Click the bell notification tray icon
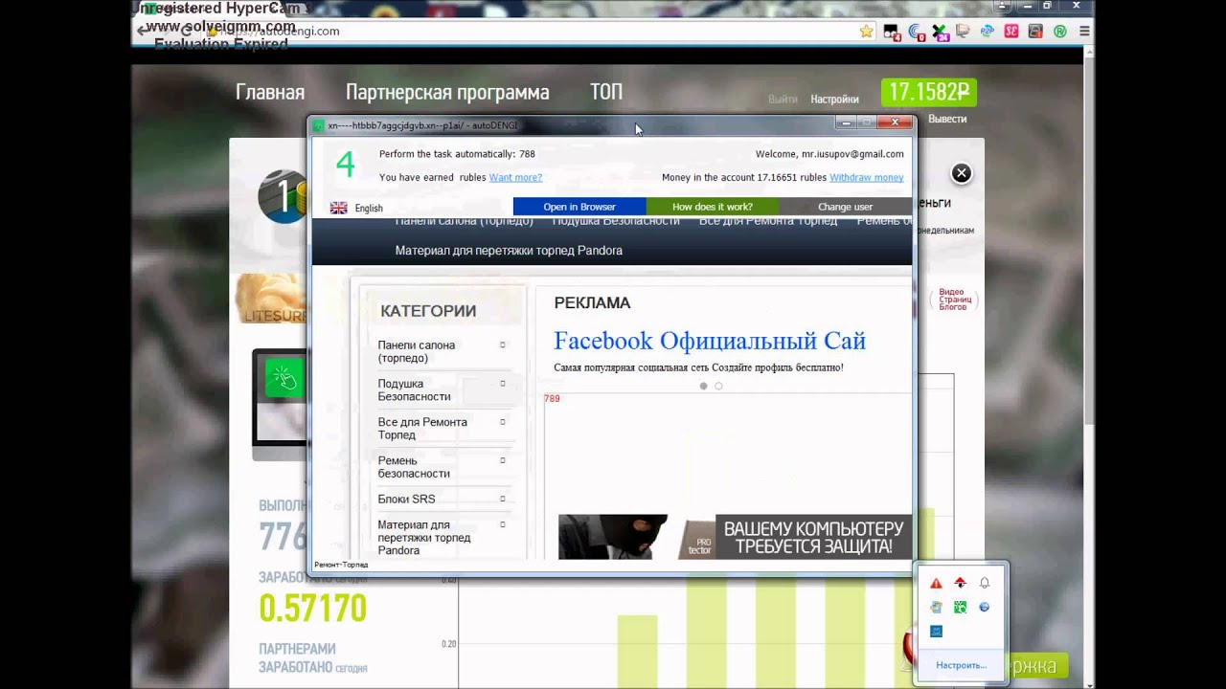Image resolution: width=1226 pixels, height=689 pixels. pyautogui.click(x=984, y=583)
